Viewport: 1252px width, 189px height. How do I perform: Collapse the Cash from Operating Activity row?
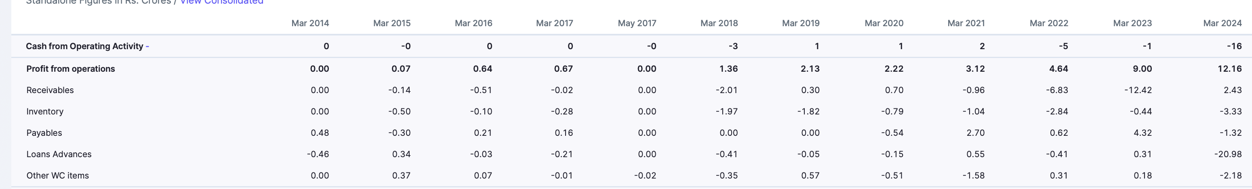pyautogui.click(x=88, y=46)
